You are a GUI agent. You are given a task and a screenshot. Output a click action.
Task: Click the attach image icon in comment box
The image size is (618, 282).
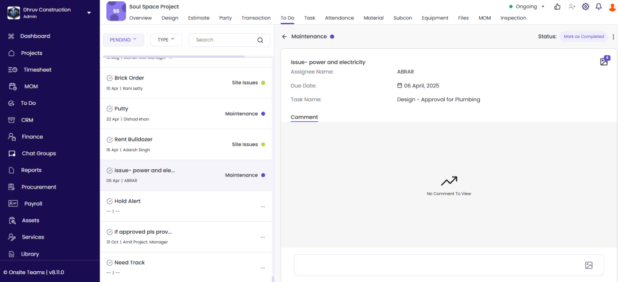[588, 265]
